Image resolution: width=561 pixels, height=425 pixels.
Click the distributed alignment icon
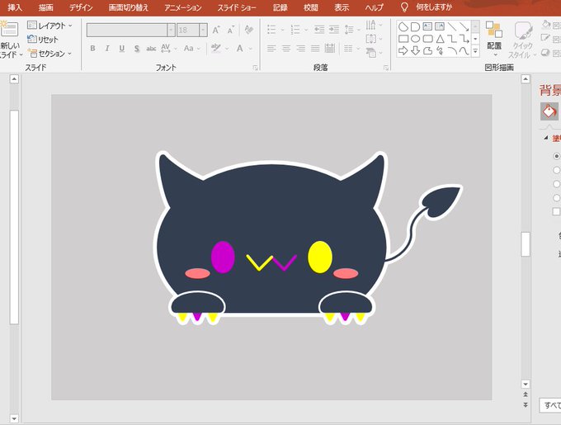pos(330,49)
